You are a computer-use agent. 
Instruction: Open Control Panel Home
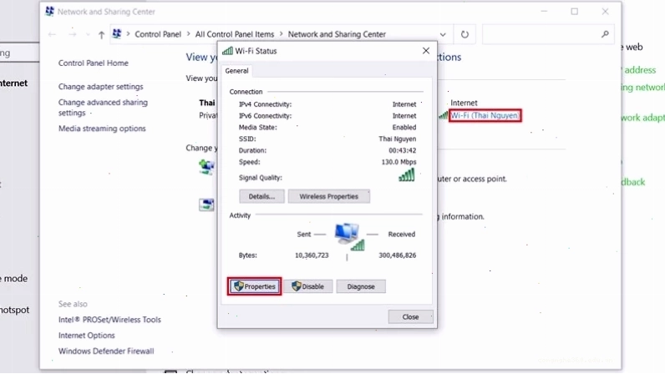[x=94, y=63]
